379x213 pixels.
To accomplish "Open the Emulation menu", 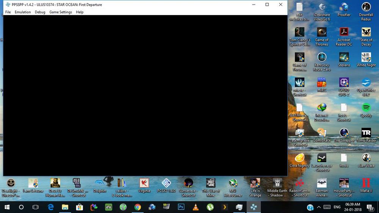I will click(23, 12).
